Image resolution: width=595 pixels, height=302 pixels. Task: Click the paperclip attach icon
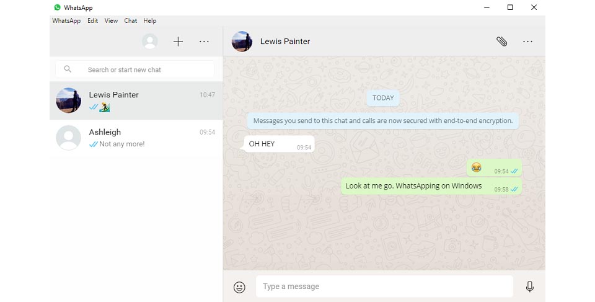(501, 42)
